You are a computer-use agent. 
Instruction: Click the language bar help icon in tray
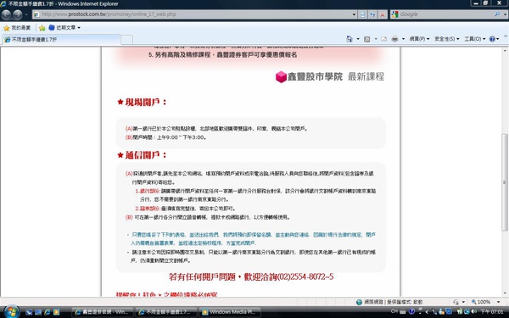pyautogui.click(x=412, y=311)
